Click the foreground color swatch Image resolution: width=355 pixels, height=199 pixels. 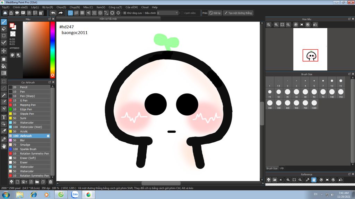[12, 26]
